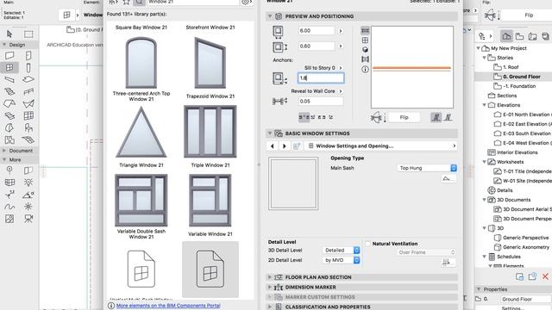Choose the Triangle Window 21 thumbnail
Viewport: 552px width, 310px height.
pyautogui.click(x=141, y=132)
